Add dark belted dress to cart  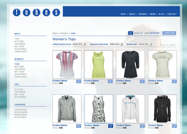(x=142, y=81)
